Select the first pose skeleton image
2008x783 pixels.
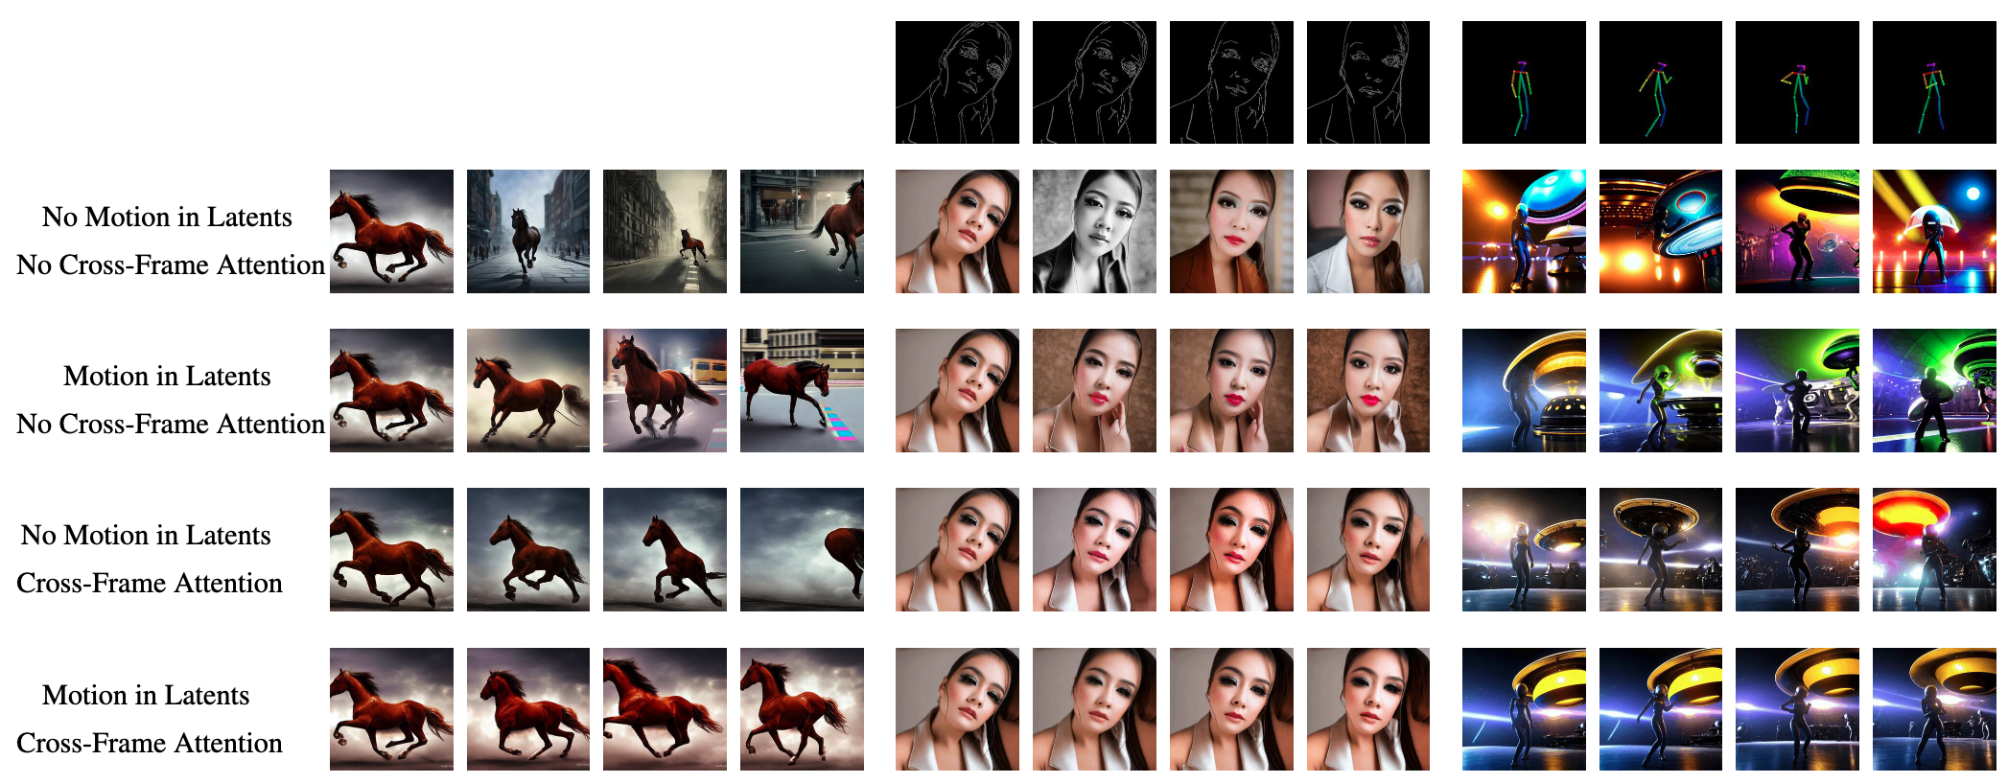coord(1524,82)
